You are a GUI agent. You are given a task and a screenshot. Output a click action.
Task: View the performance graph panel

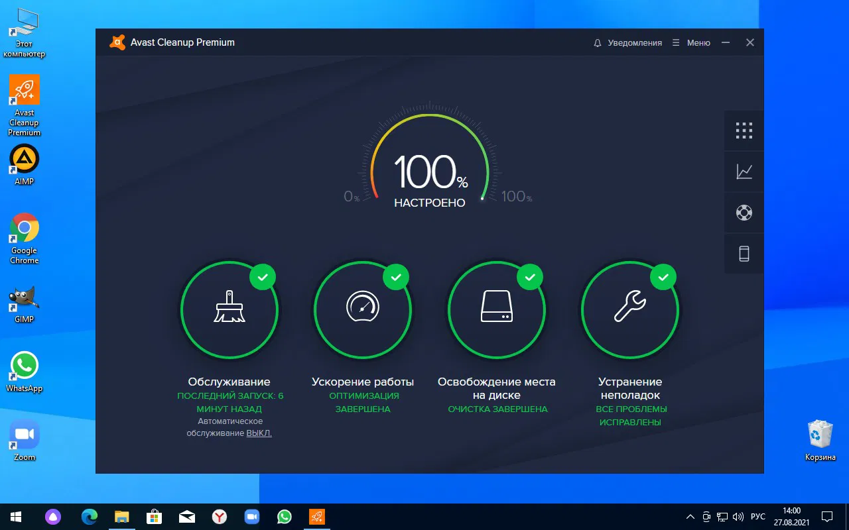[x=744, y=172]
